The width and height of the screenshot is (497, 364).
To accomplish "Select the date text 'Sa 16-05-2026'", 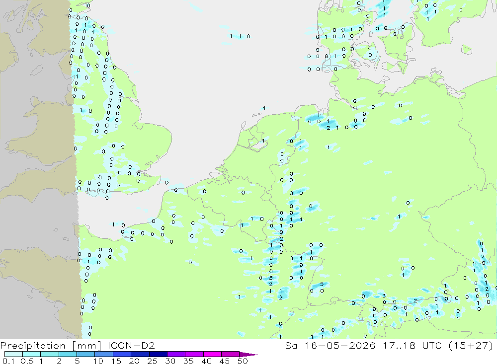I will (x=330, y=345).
